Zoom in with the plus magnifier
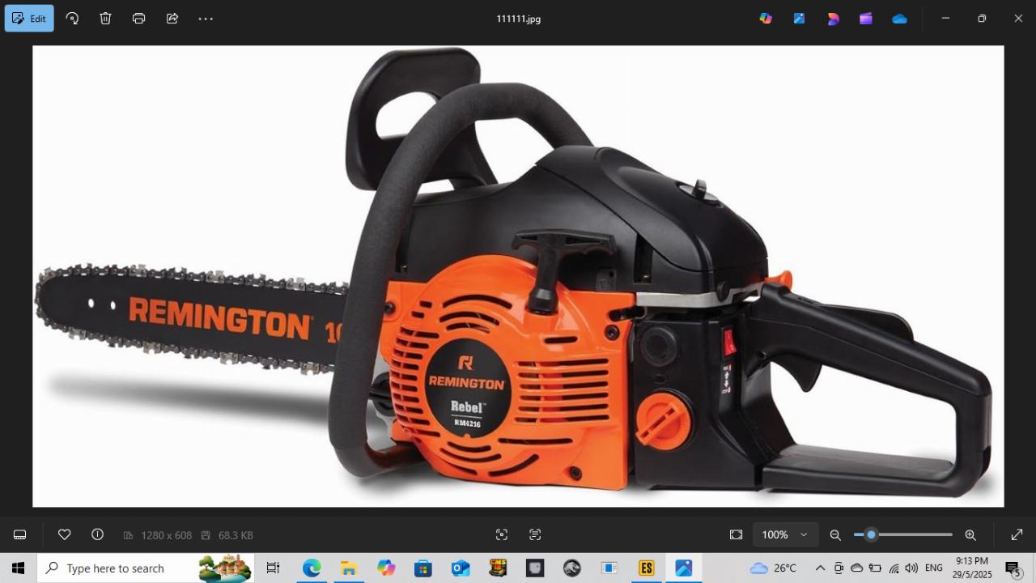 click(970, 534)
